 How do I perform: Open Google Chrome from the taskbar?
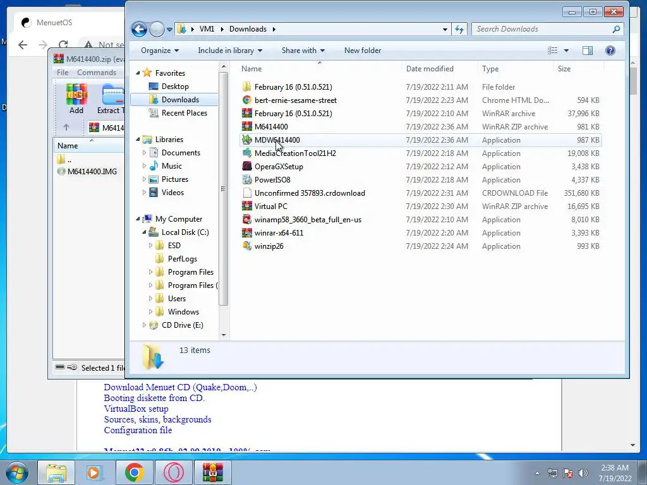(135, 472)
